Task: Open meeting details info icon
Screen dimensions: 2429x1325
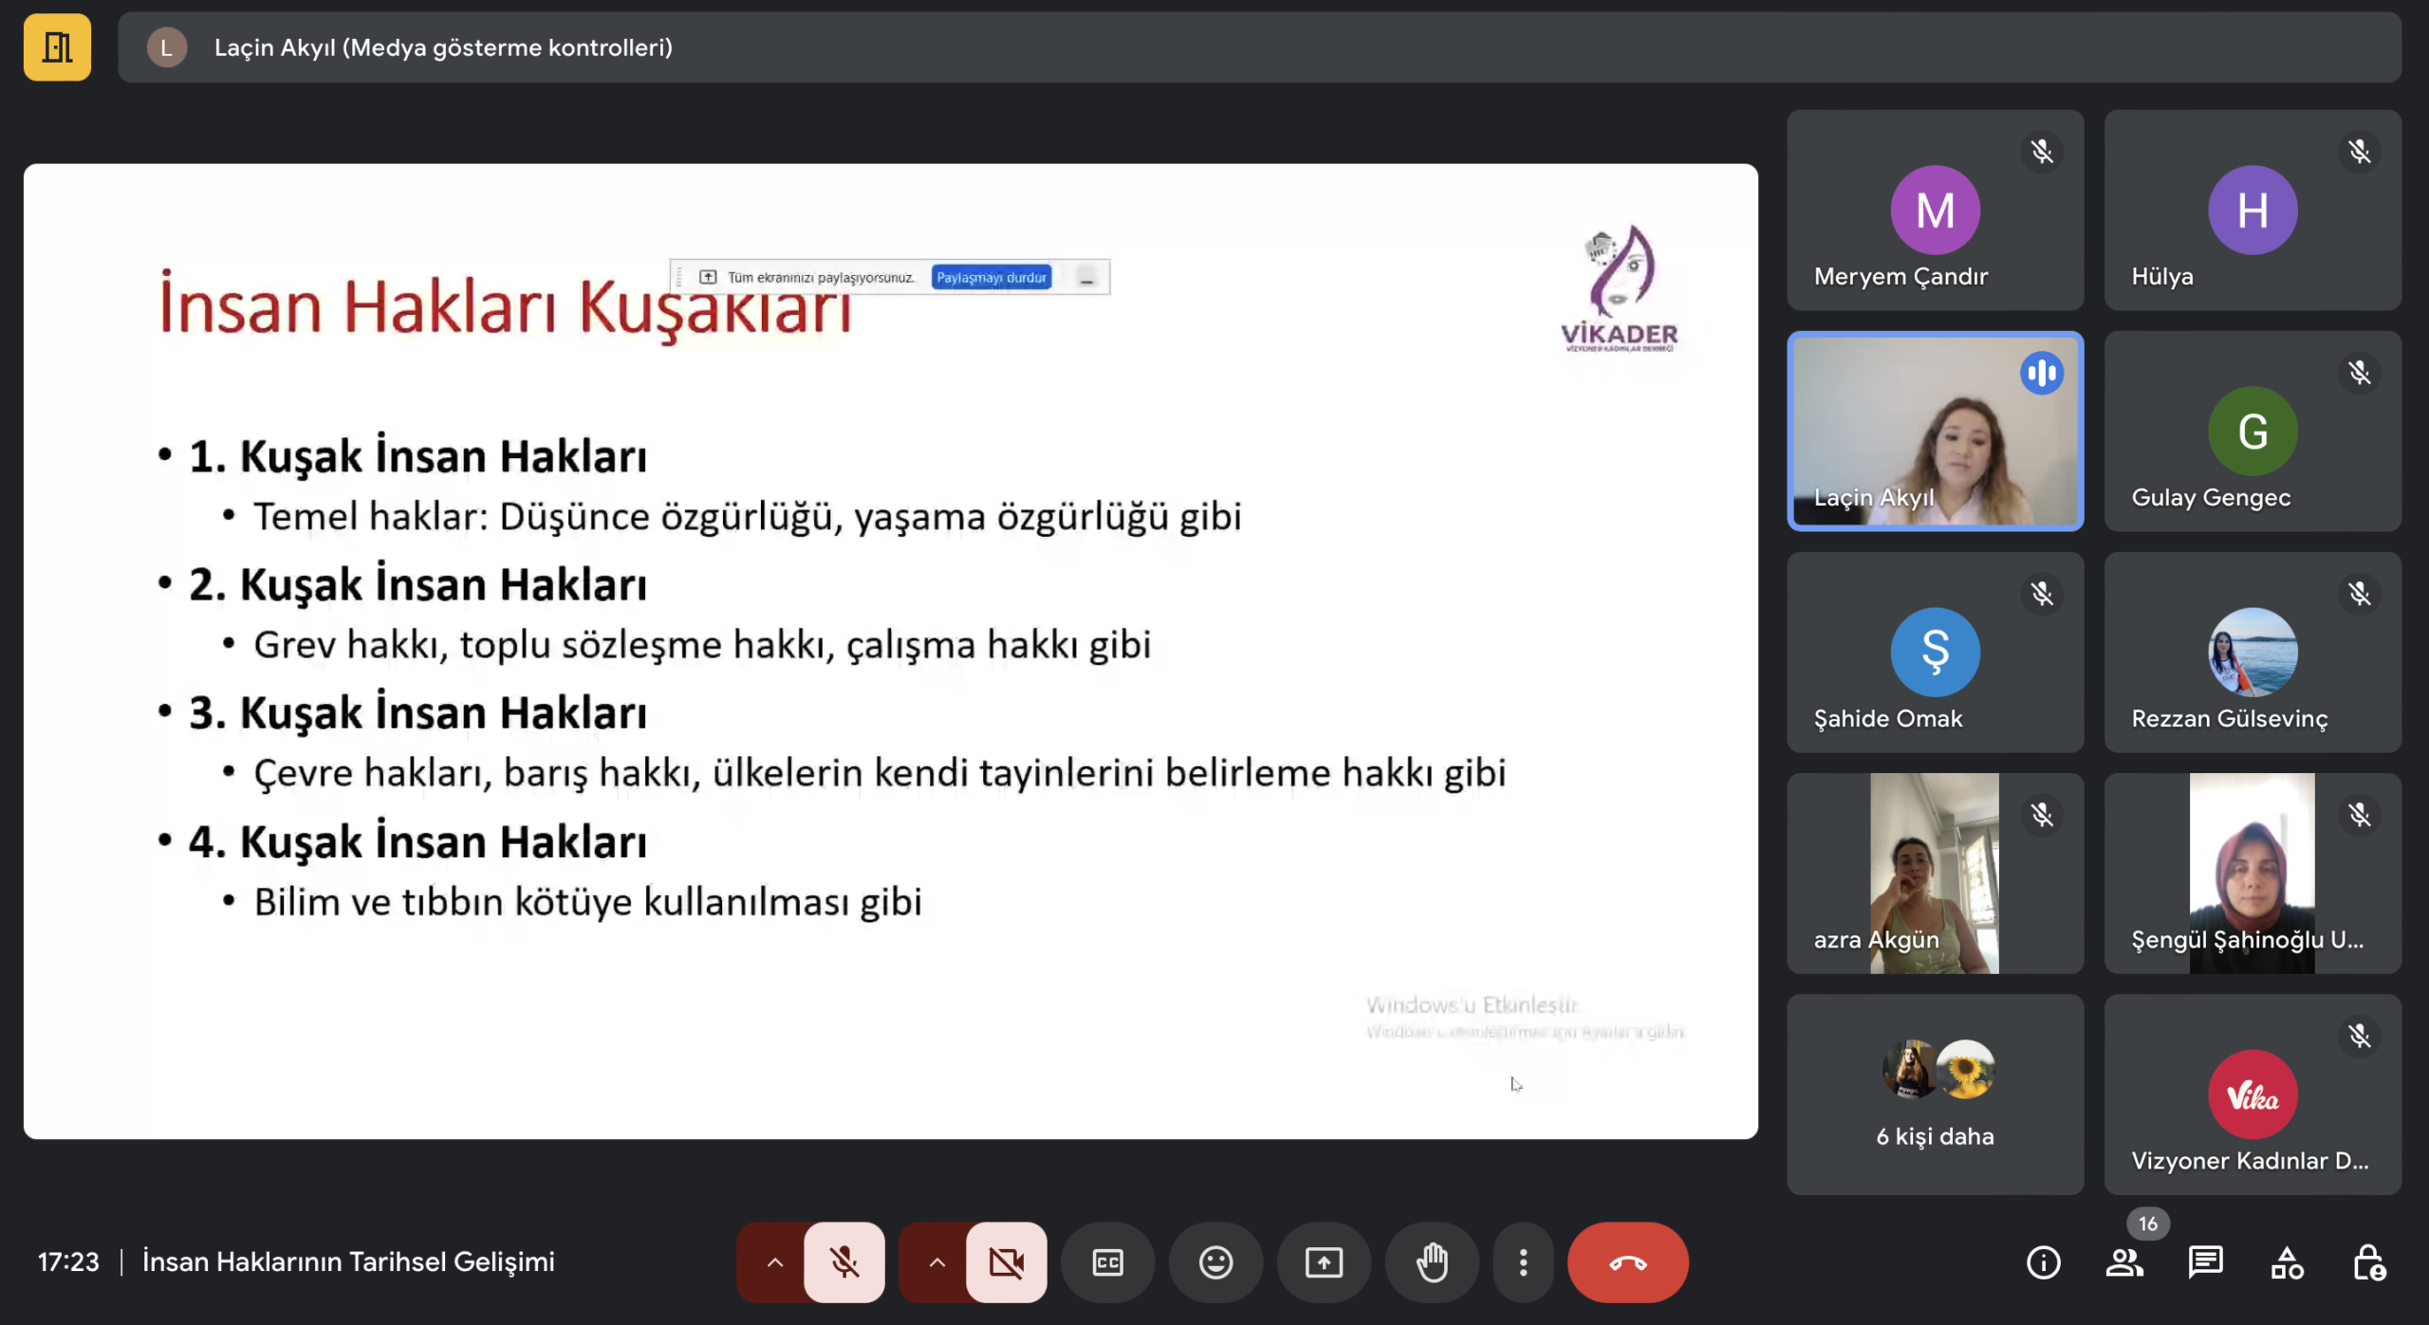Action: coord(2043,1262)
